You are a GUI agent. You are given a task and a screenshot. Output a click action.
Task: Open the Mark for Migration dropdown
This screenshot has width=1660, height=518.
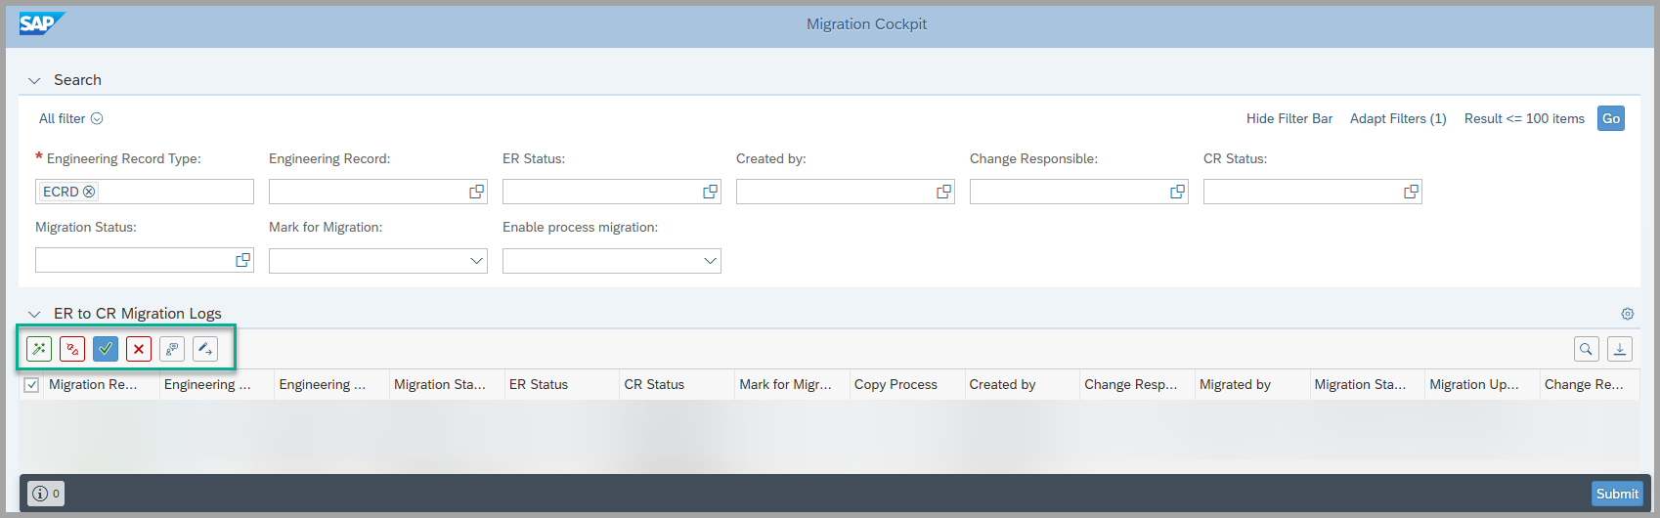tap(476, 261)
